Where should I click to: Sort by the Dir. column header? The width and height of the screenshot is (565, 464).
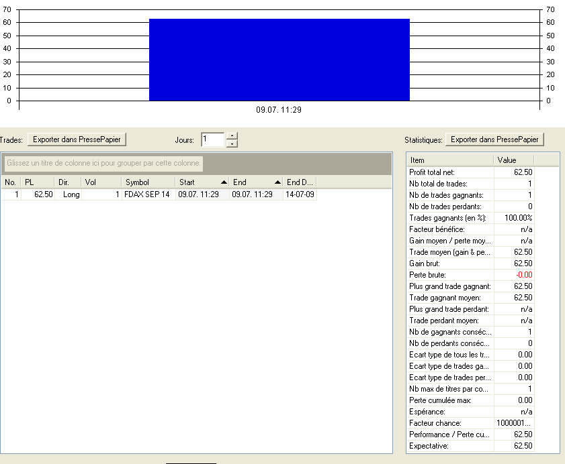tap(68, 182)
